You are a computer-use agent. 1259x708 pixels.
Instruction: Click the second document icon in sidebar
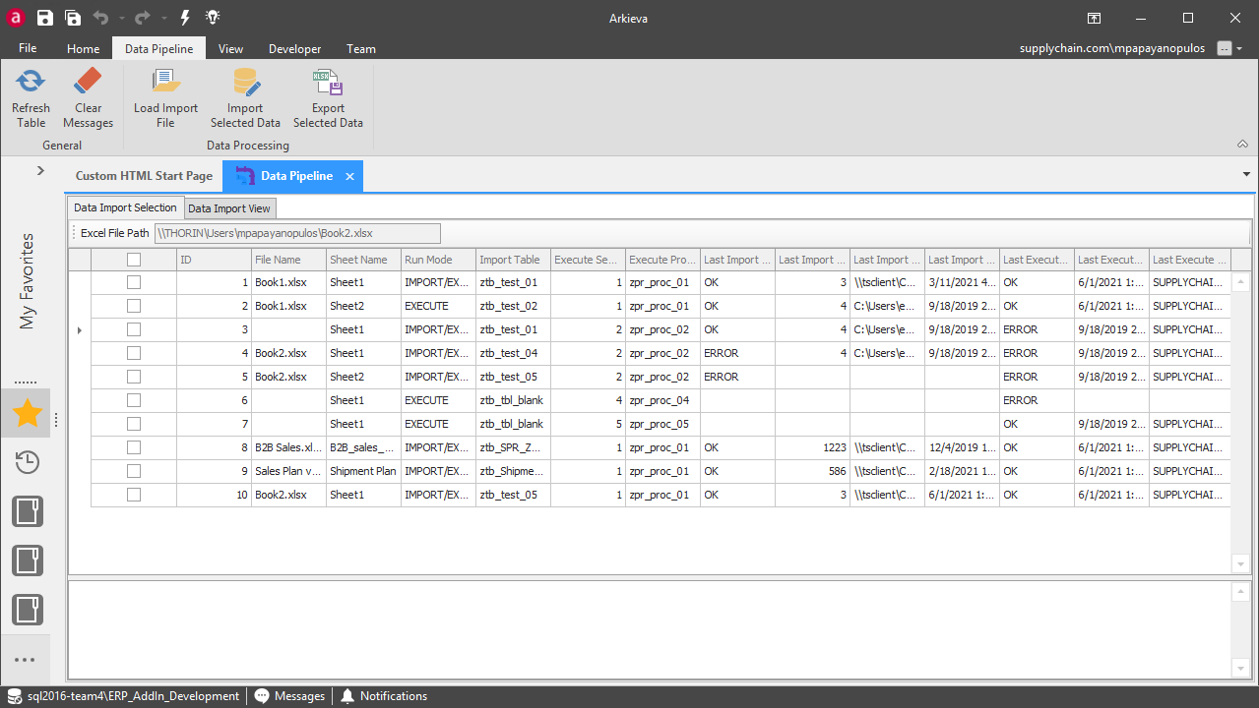27,560
